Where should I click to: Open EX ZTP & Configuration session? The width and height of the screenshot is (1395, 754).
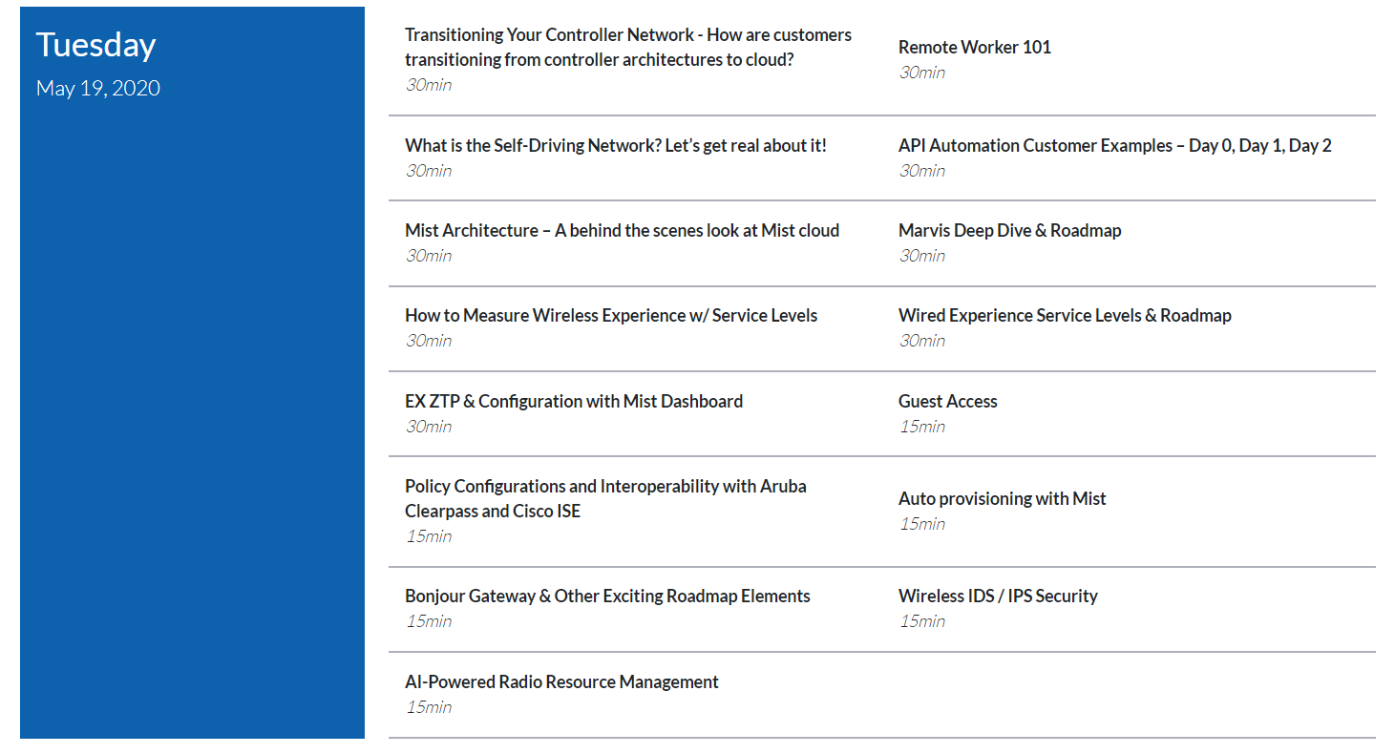coord(573,401)
